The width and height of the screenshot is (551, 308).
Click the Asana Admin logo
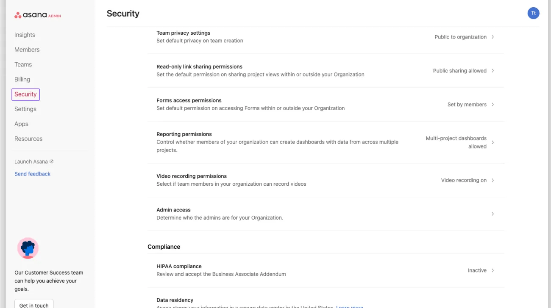pyautogui.click(x=38, y=15)
